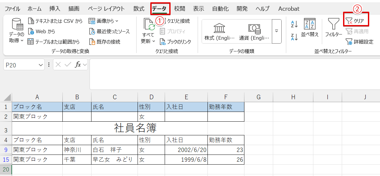Screen dimensions: 380x176
Task: Open ブックのリンク
Action: (x=175, y=42)
